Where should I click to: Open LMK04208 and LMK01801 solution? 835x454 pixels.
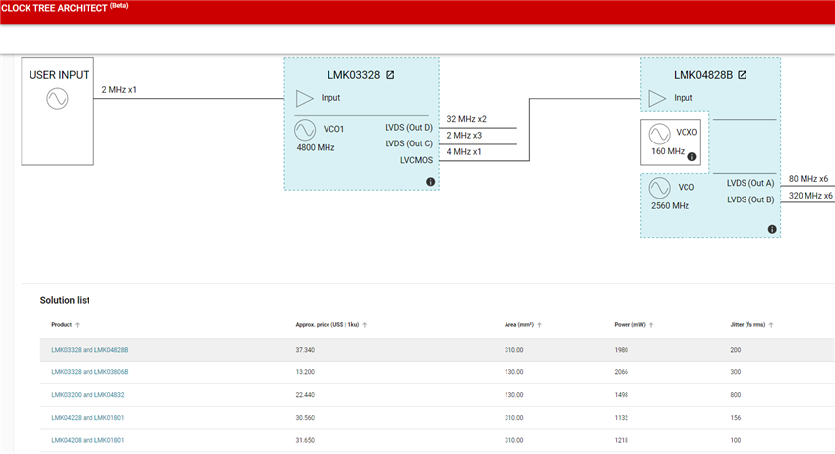[x=88, y=440]
